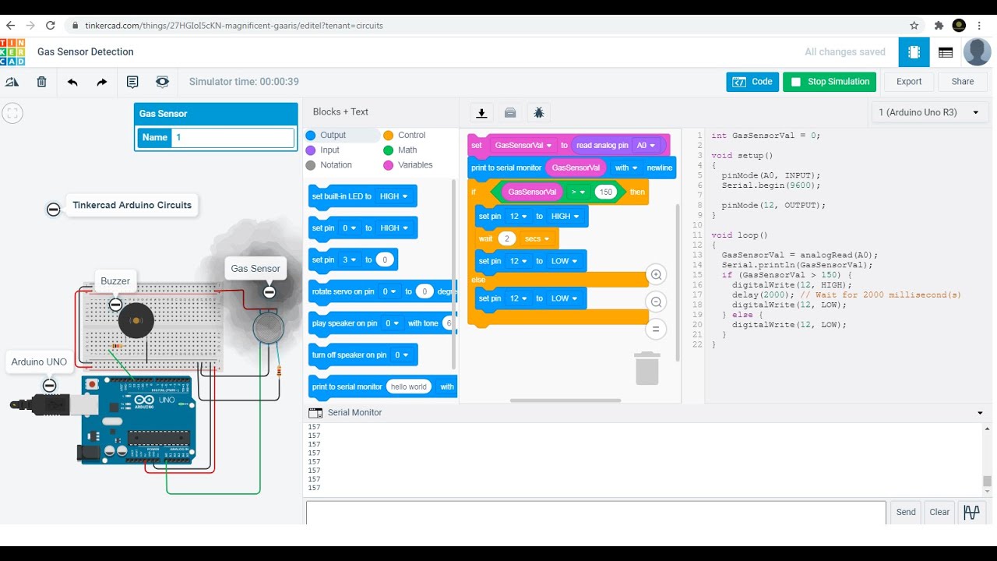Rotate the selected component
Image resolution: width=997 pixels, height=561 pixels.
click(12, 82)
